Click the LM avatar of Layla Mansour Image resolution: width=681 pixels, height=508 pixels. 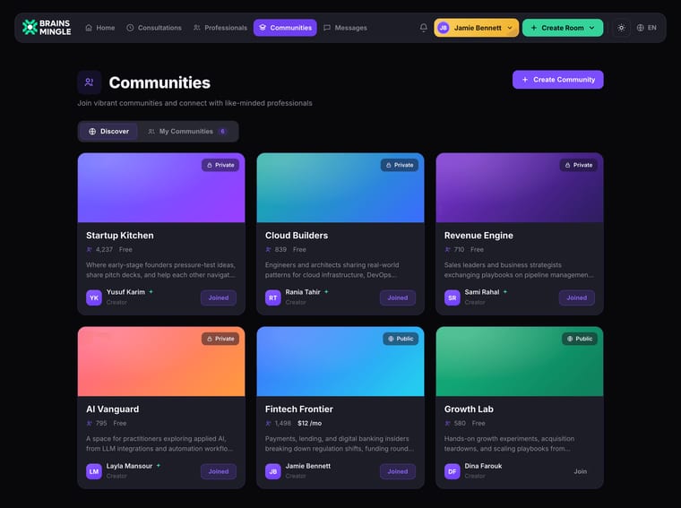(x=94, y=471)
